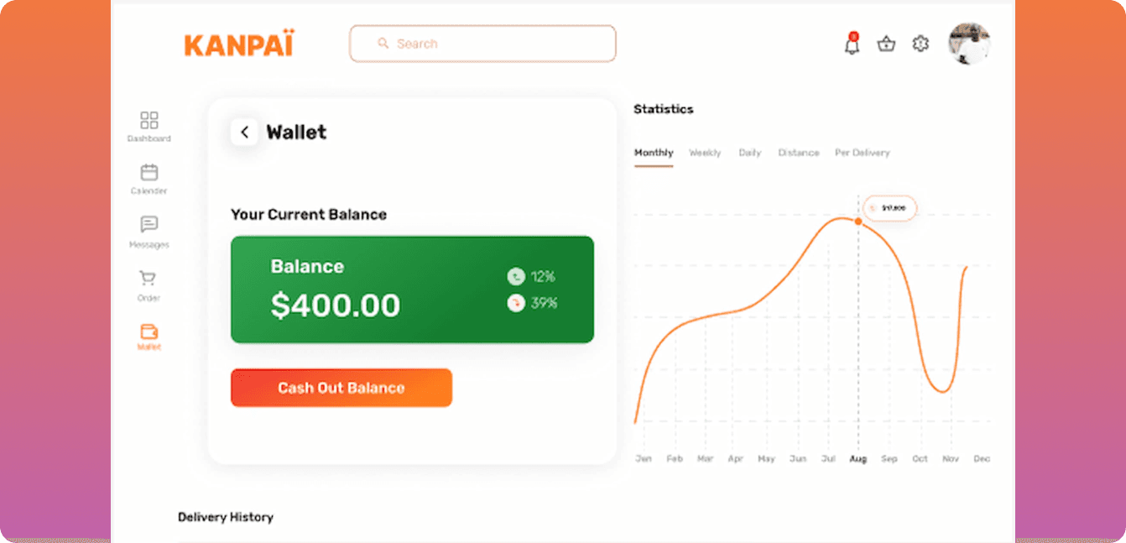
Task: Switch to the Weekly statistics tab
Action: (x=705, y=153)
